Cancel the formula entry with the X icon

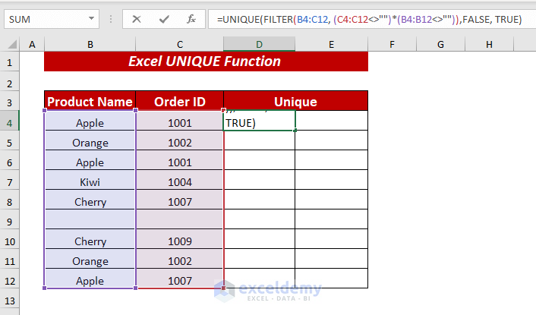point(137,19)
